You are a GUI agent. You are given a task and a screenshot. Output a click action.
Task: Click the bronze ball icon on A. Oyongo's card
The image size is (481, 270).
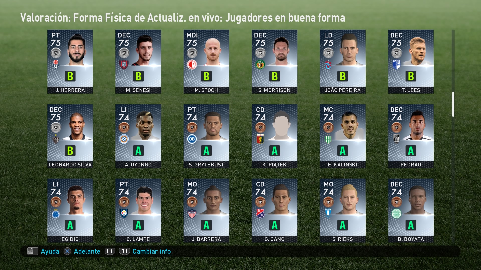[124, 127]
